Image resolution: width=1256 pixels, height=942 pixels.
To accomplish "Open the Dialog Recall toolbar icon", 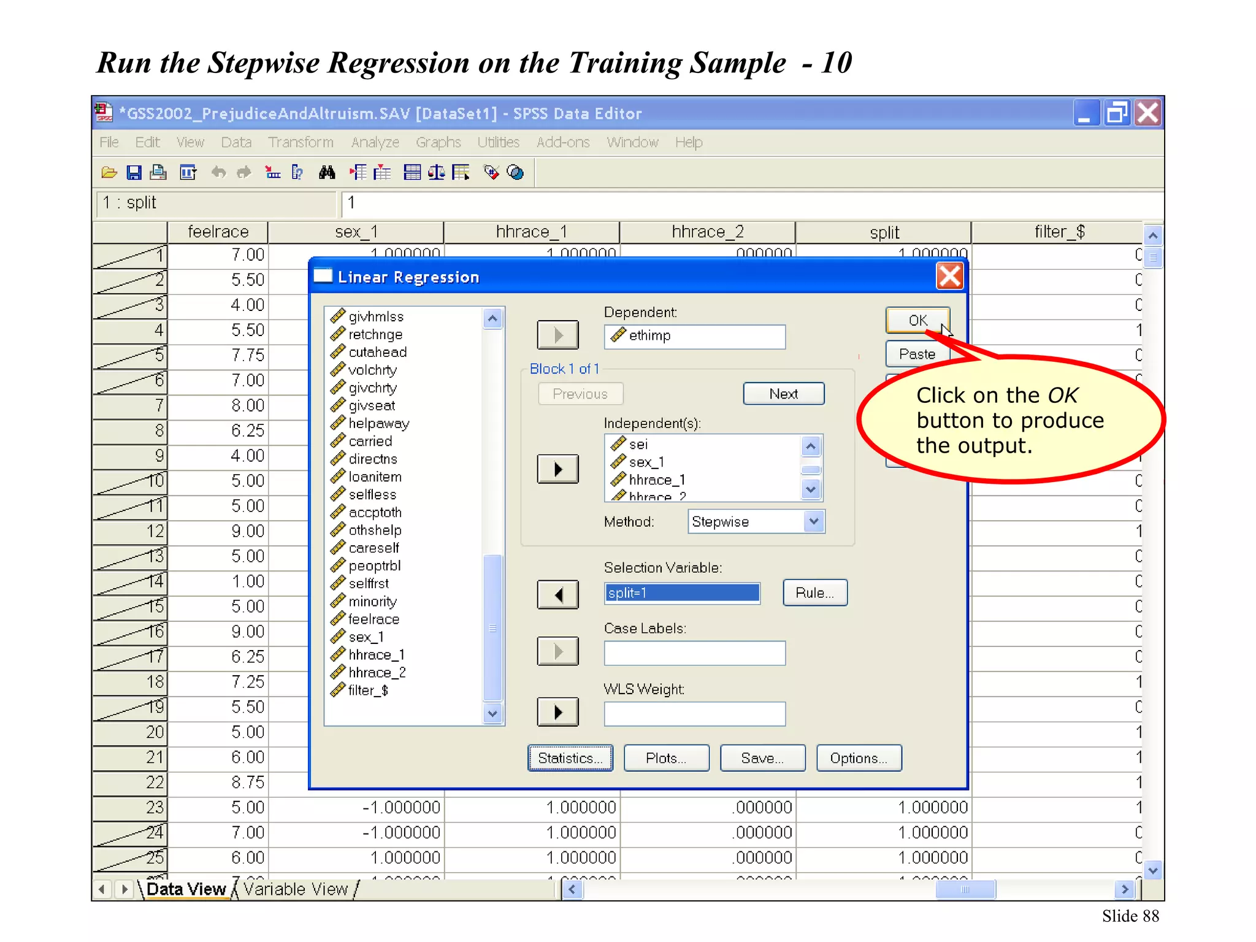I will [188, 173].
